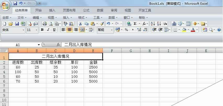
Task: Insert a chart using column chart icon
Action: coord(174,24)
